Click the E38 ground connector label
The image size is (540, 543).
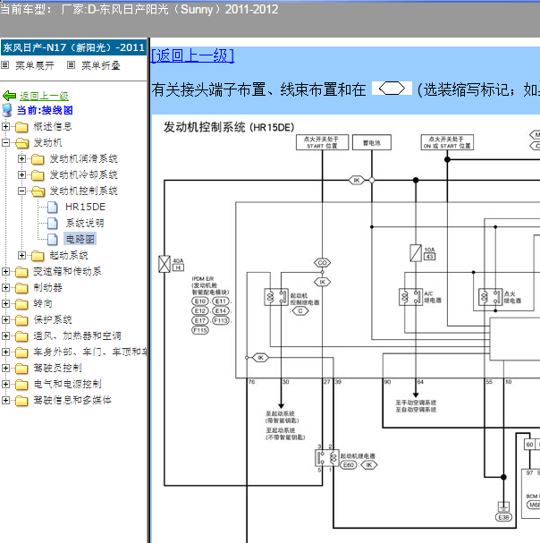pos(503,517)
